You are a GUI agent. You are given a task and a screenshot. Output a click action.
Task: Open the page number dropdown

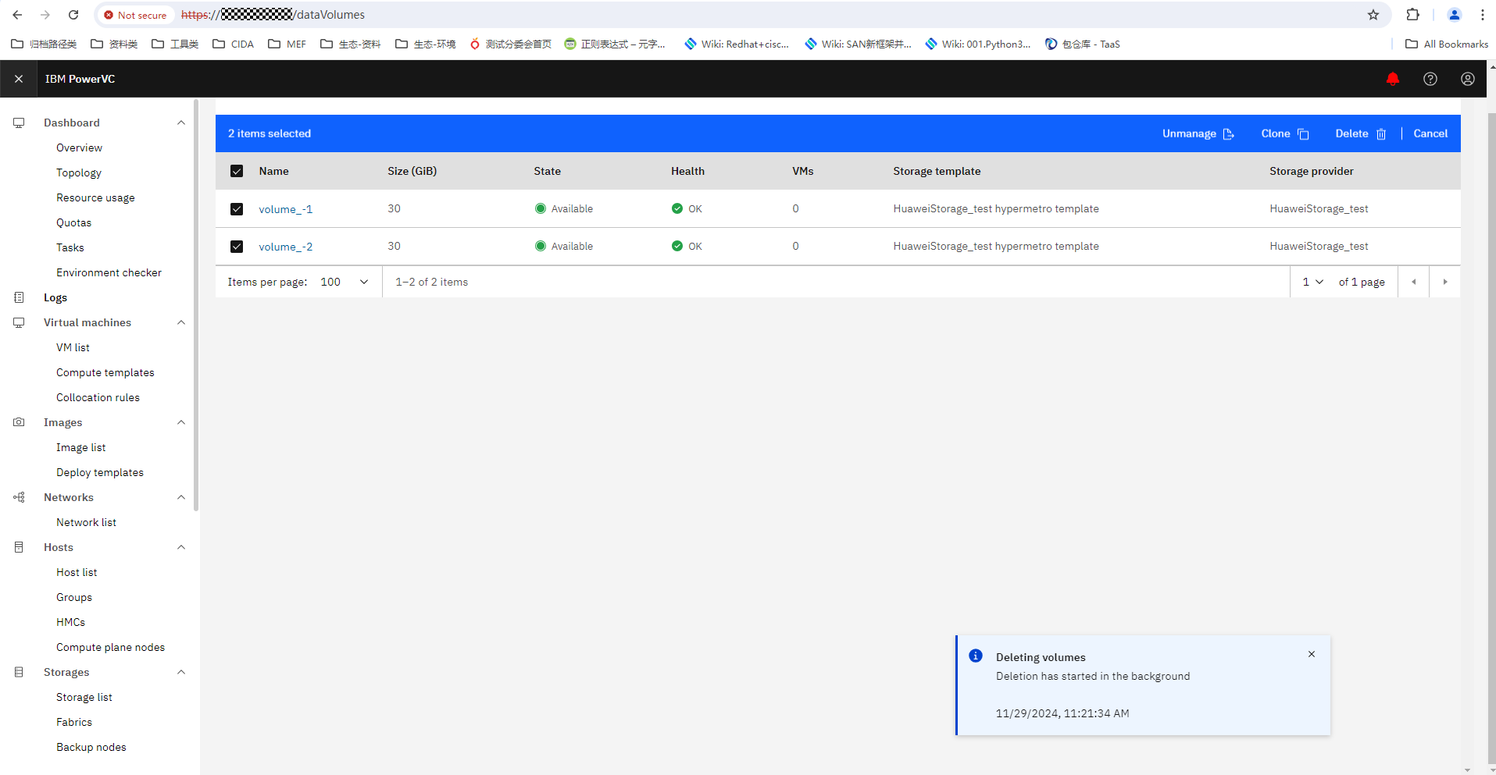pyautogui.click(x=1312, y=282)
